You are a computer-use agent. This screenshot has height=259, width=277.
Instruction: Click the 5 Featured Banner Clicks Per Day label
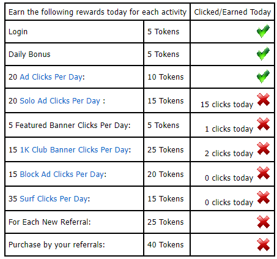[x=70, y=125]
